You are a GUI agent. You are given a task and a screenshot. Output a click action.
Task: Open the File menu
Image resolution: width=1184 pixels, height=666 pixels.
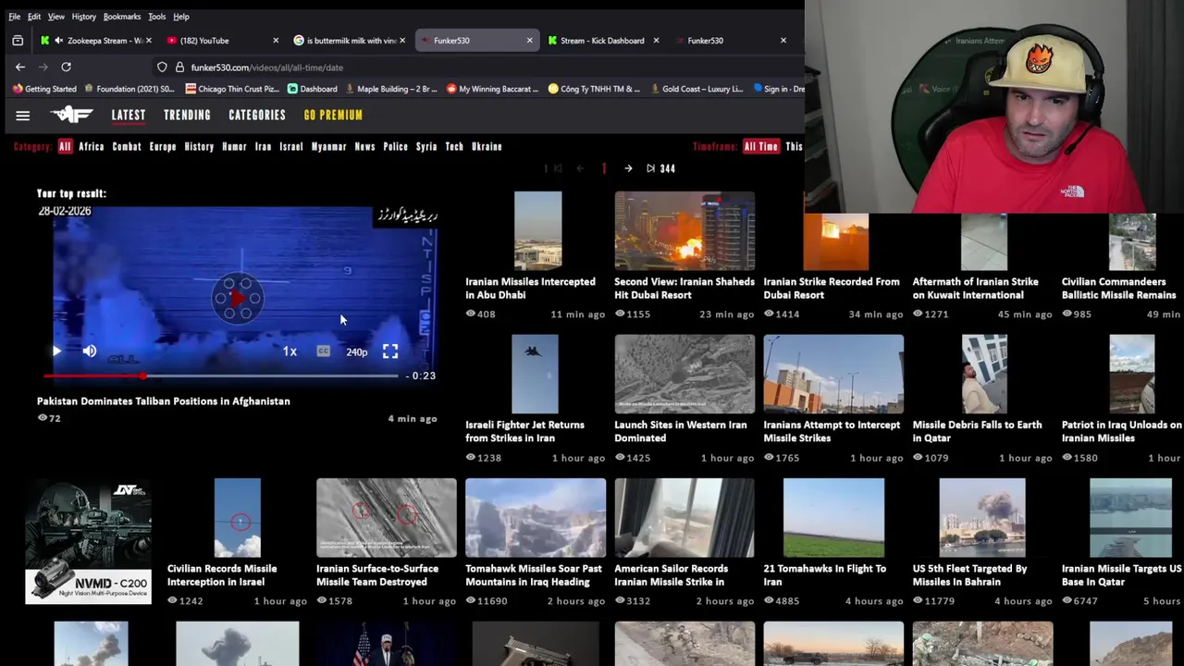pos(14,17)
